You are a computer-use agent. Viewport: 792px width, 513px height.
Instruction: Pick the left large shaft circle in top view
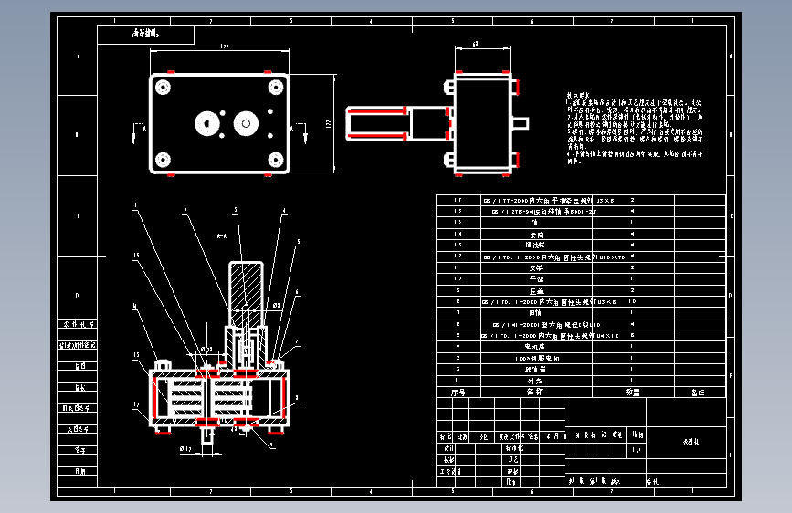207,123
